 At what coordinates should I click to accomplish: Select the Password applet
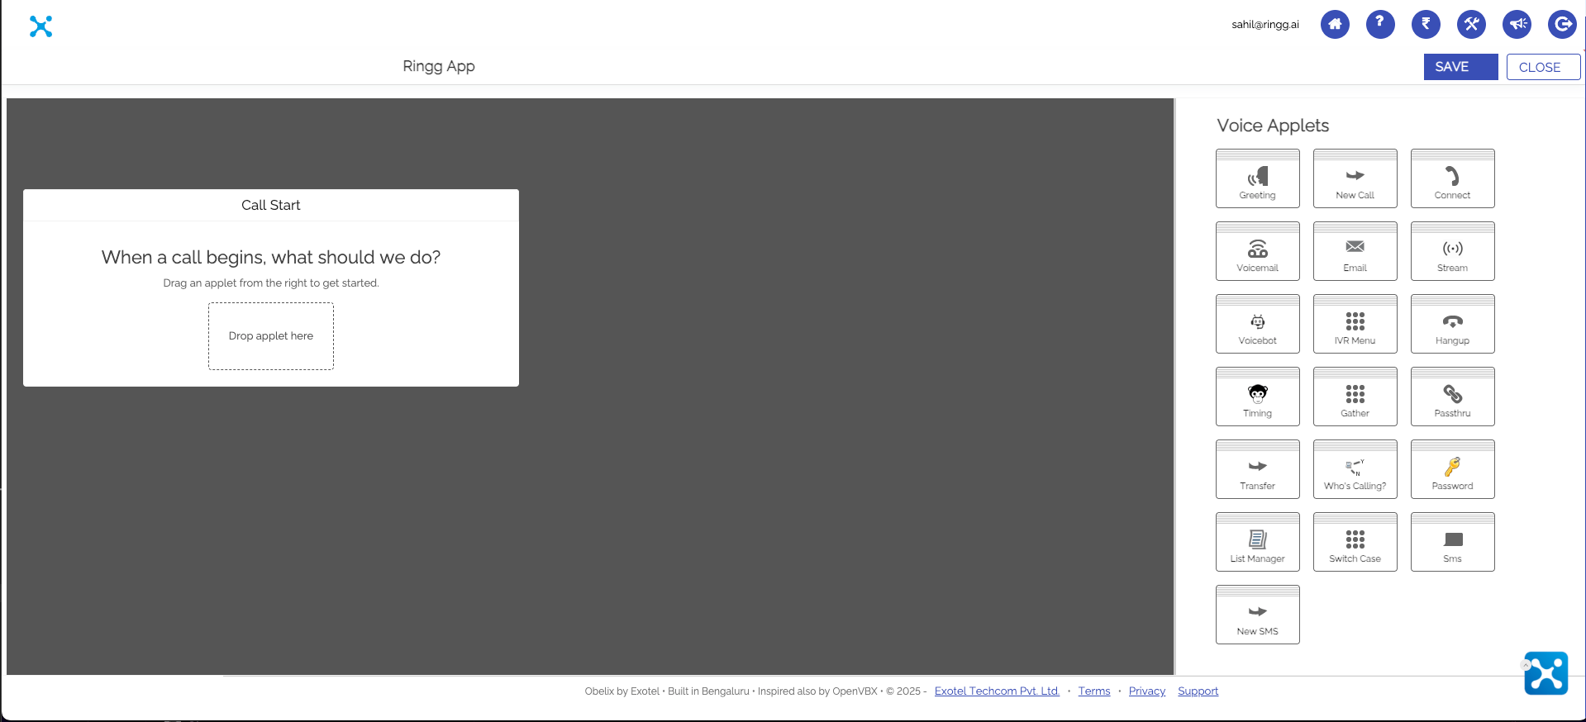1452,469
